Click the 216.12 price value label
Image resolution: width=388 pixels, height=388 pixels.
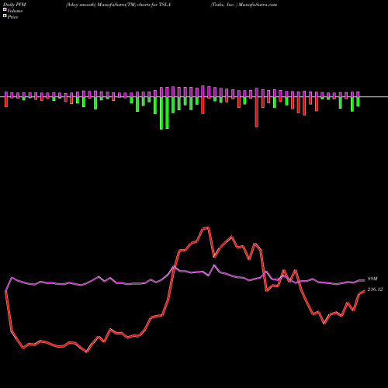pos(375,289)
